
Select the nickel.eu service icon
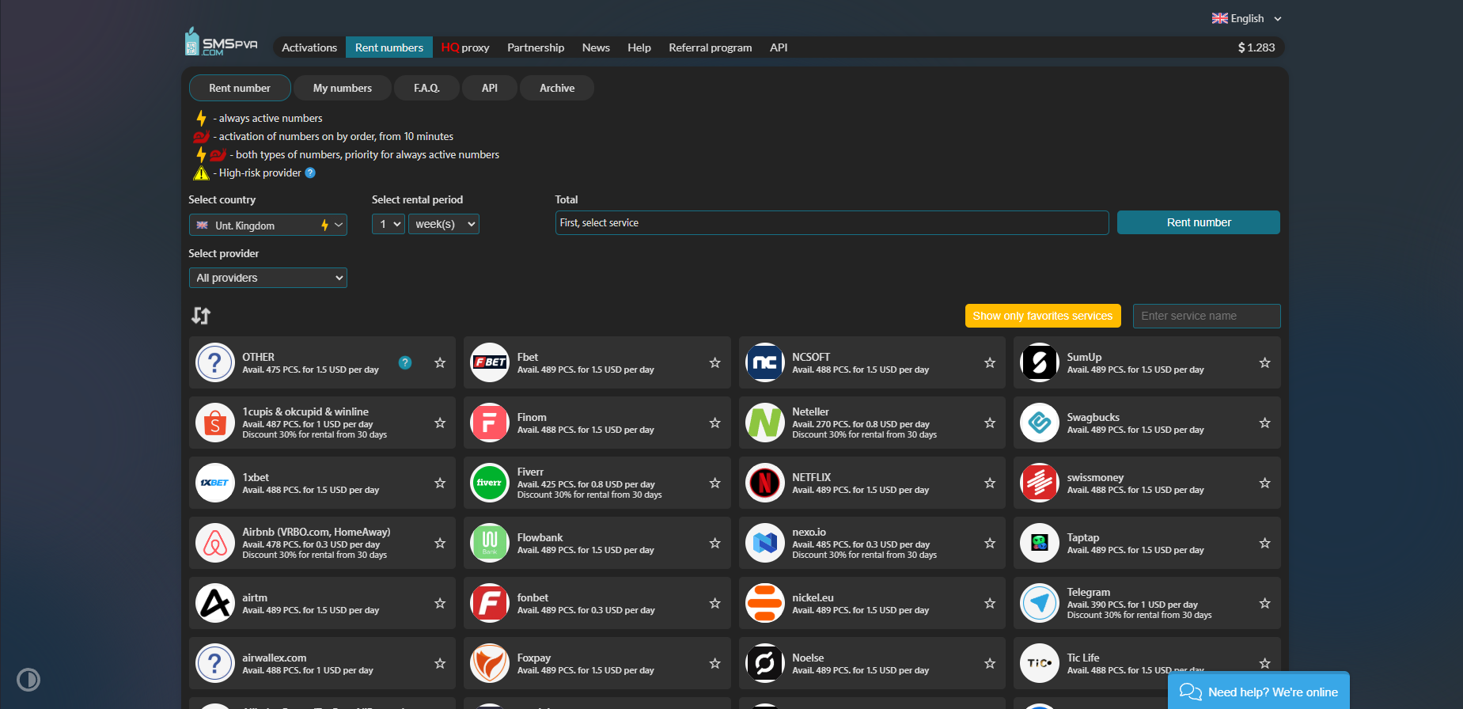tap(764, 603)
